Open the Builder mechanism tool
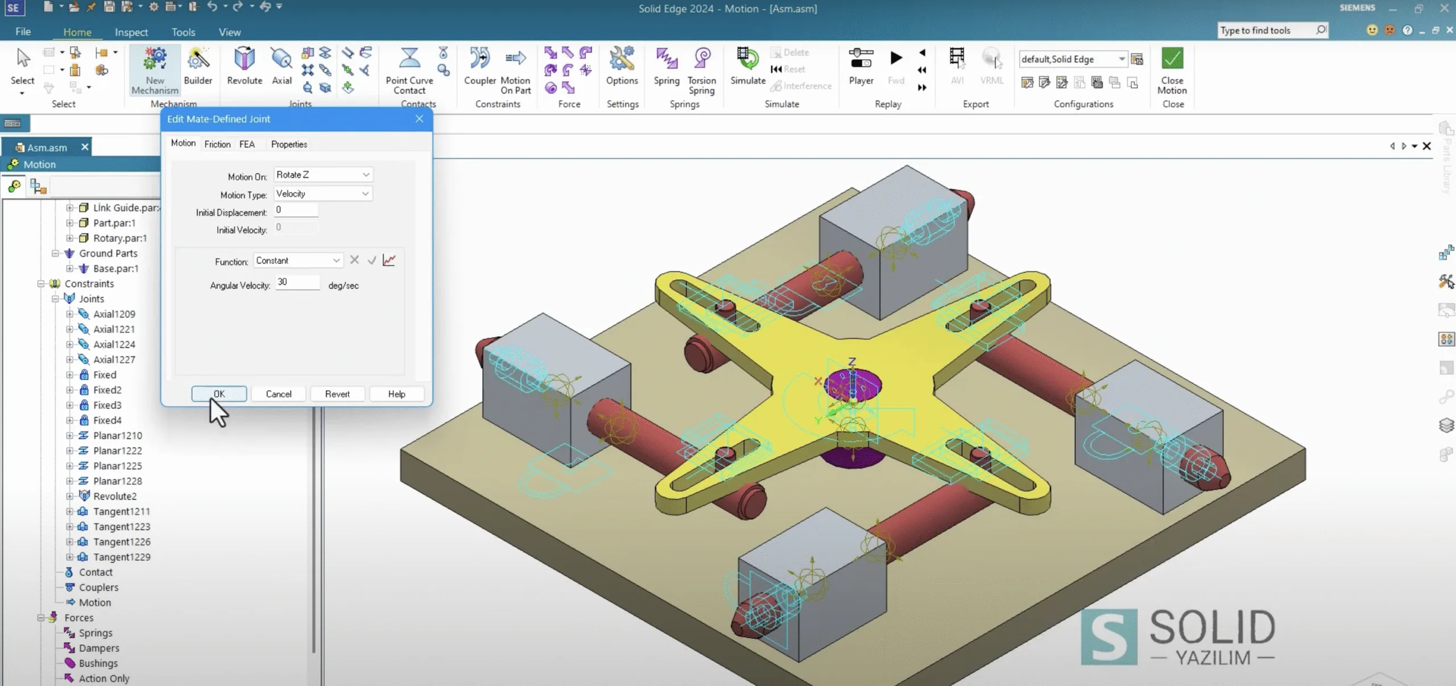1456x686 pixels. (198, 67)
